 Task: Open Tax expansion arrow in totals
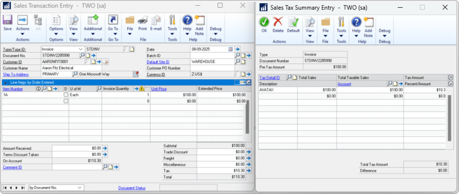pos(249,171)
